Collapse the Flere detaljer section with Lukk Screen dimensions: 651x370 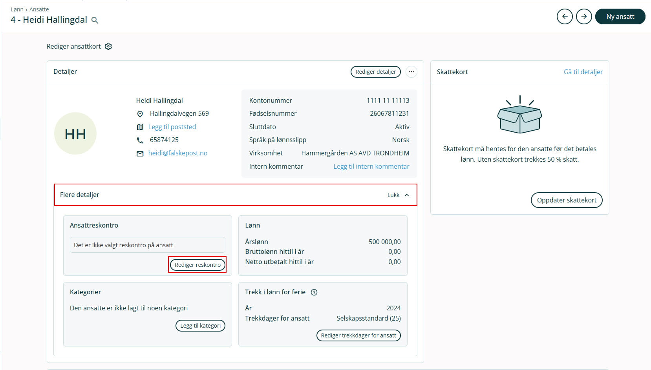coord(393,195)
